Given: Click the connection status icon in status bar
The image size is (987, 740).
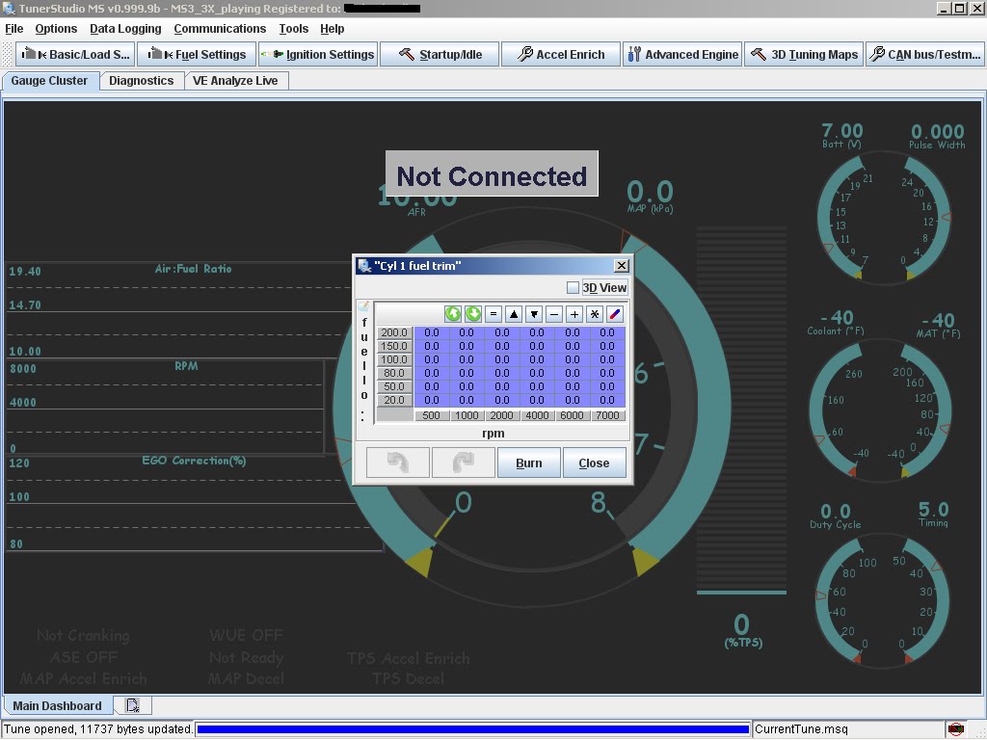Looking at the screenshot, I should click(955, 729).
